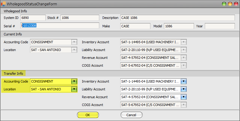Click the System ID field
The width and height of the screenshot is (240, 121).
coord(33,18)
